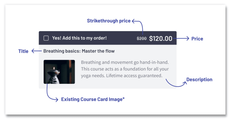Click the 'Breathing basics: Master the flow' title
Image resolution: width=232 pixels, height=120 pixels.
(79, 51)
